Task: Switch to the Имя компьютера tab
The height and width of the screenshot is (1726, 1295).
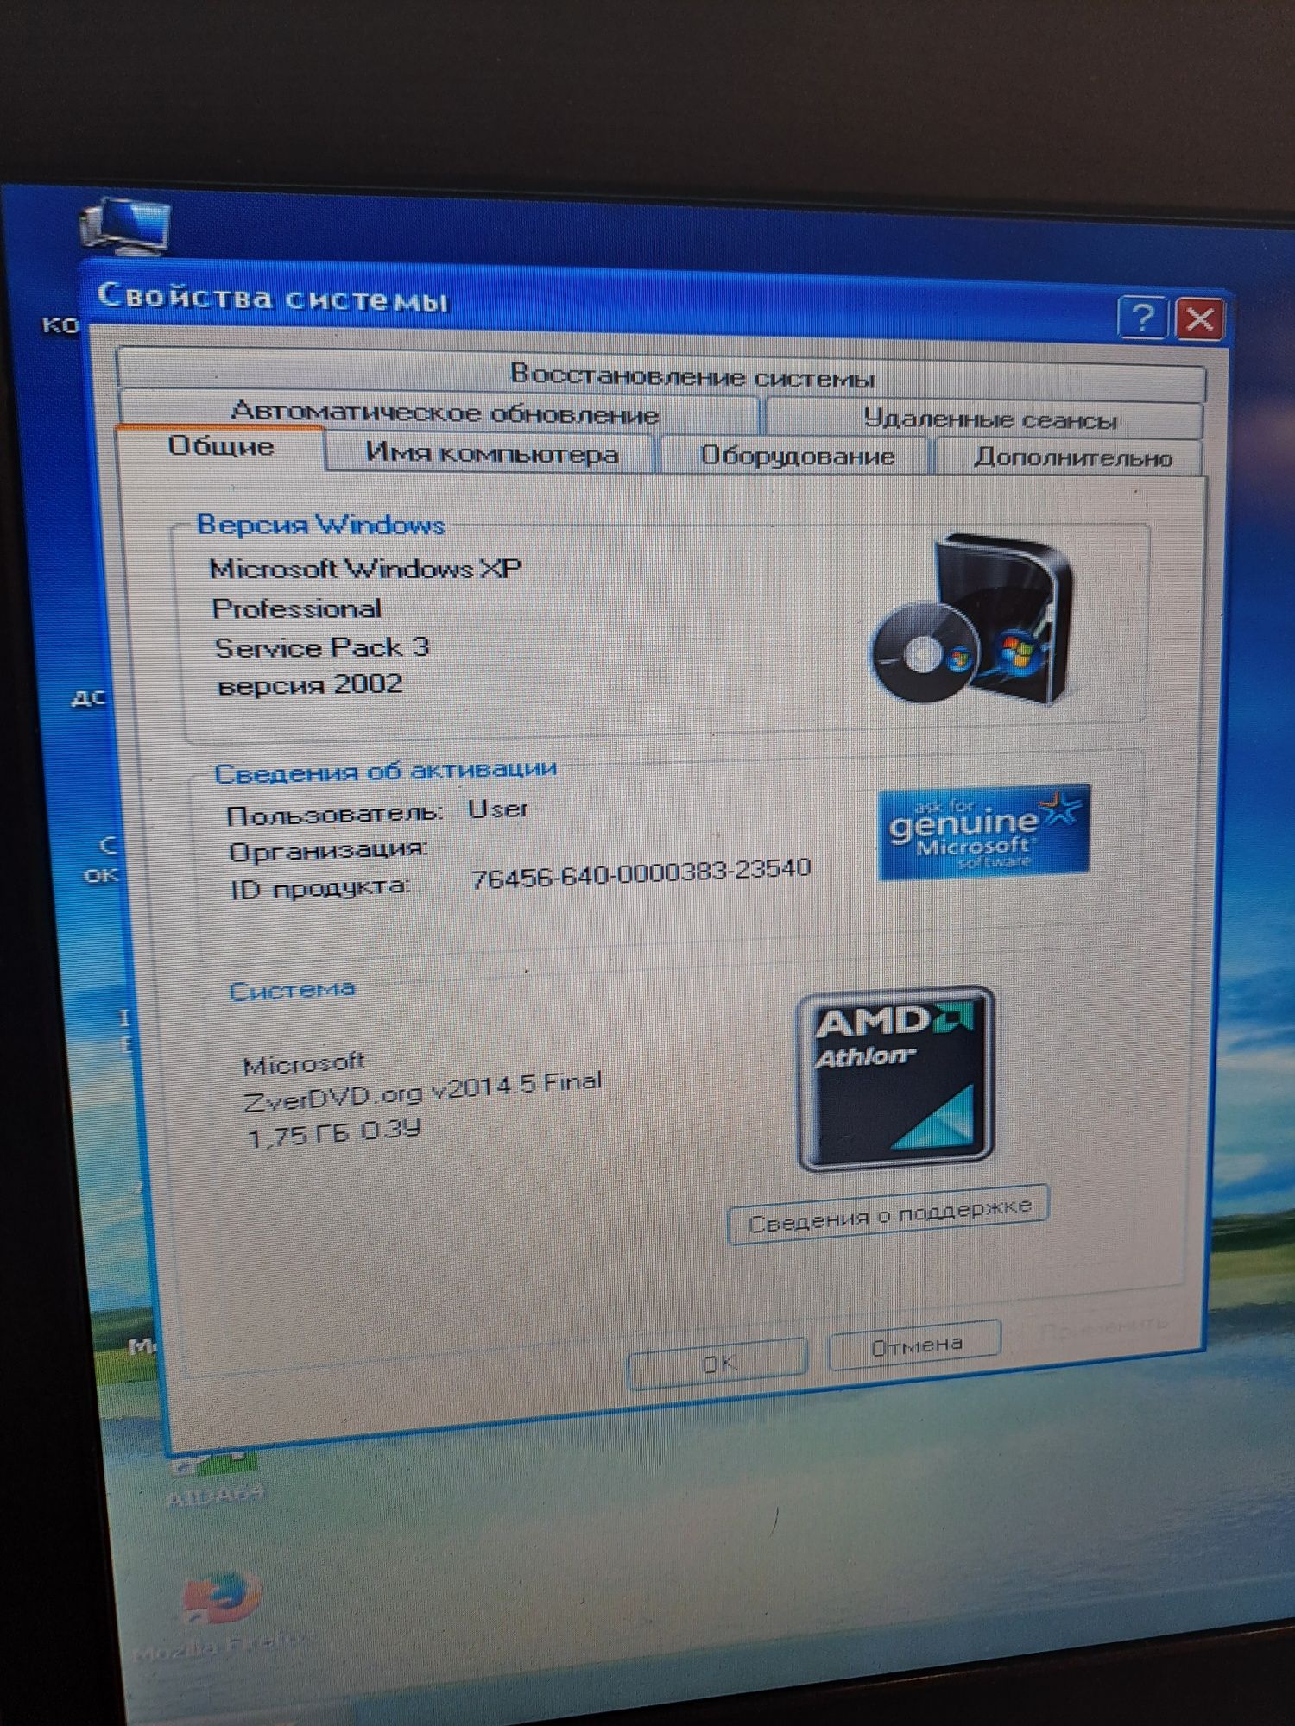Action: (490, 453)
